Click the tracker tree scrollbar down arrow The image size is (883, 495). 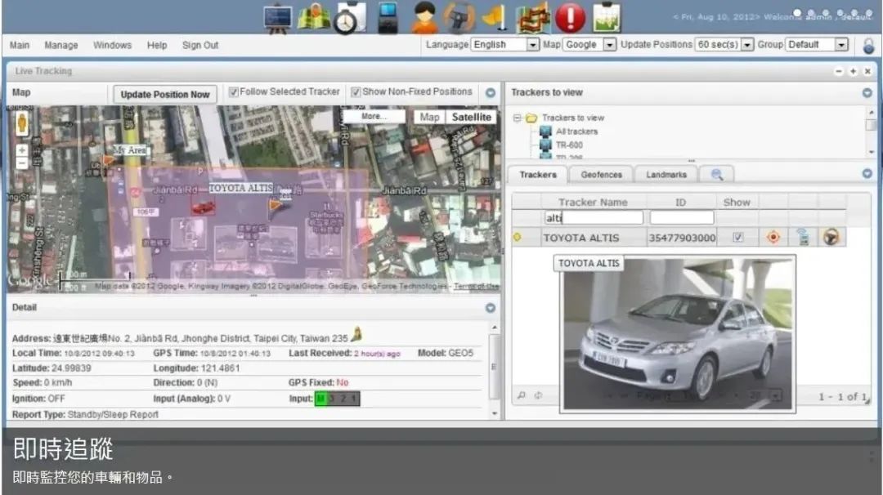coord(871,153)
